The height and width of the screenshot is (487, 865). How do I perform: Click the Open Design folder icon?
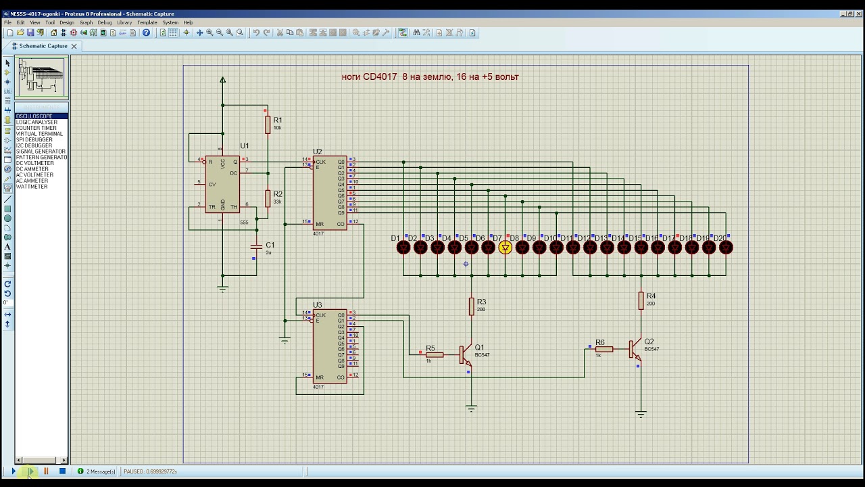click(20, 32)
